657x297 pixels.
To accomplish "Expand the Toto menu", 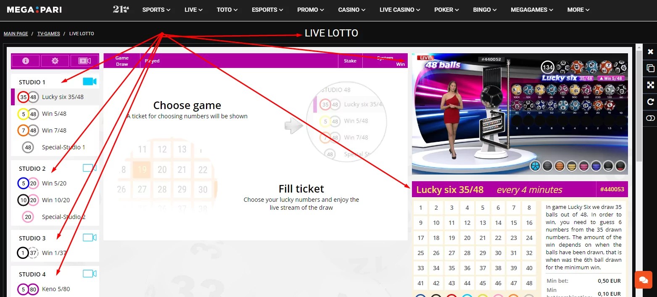I will point(227,10).
